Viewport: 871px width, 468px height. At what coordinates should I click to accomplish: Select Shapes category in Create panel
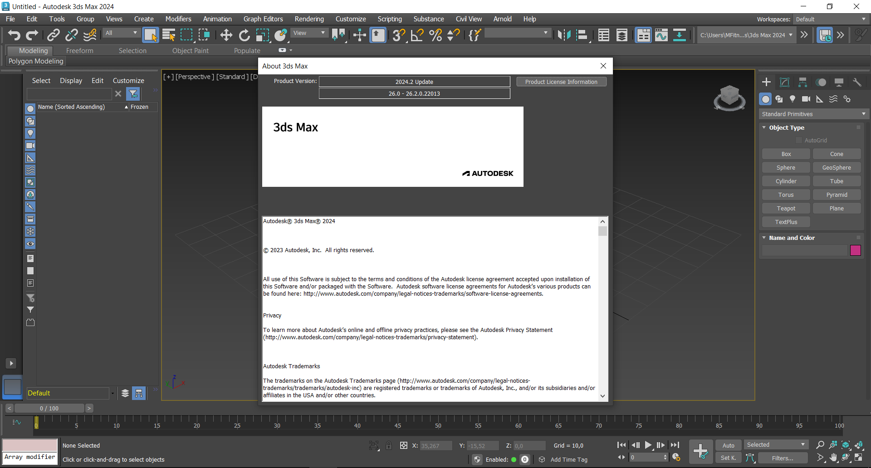pos(779,99)
